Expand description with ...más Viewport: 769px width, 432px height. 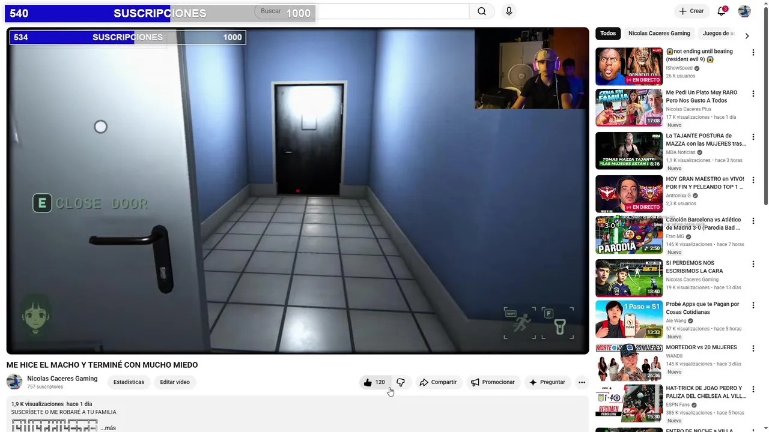click(108, 428)
